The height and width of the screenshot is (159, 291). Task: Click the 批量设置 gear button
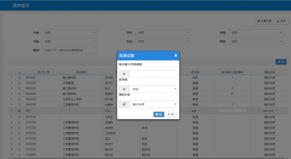(x=265, y=21)
